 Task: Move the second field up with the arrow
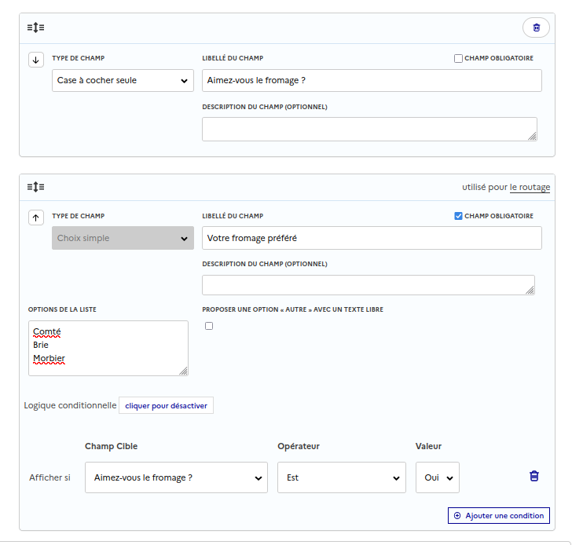pyautogui.click(x=36, y=218)
